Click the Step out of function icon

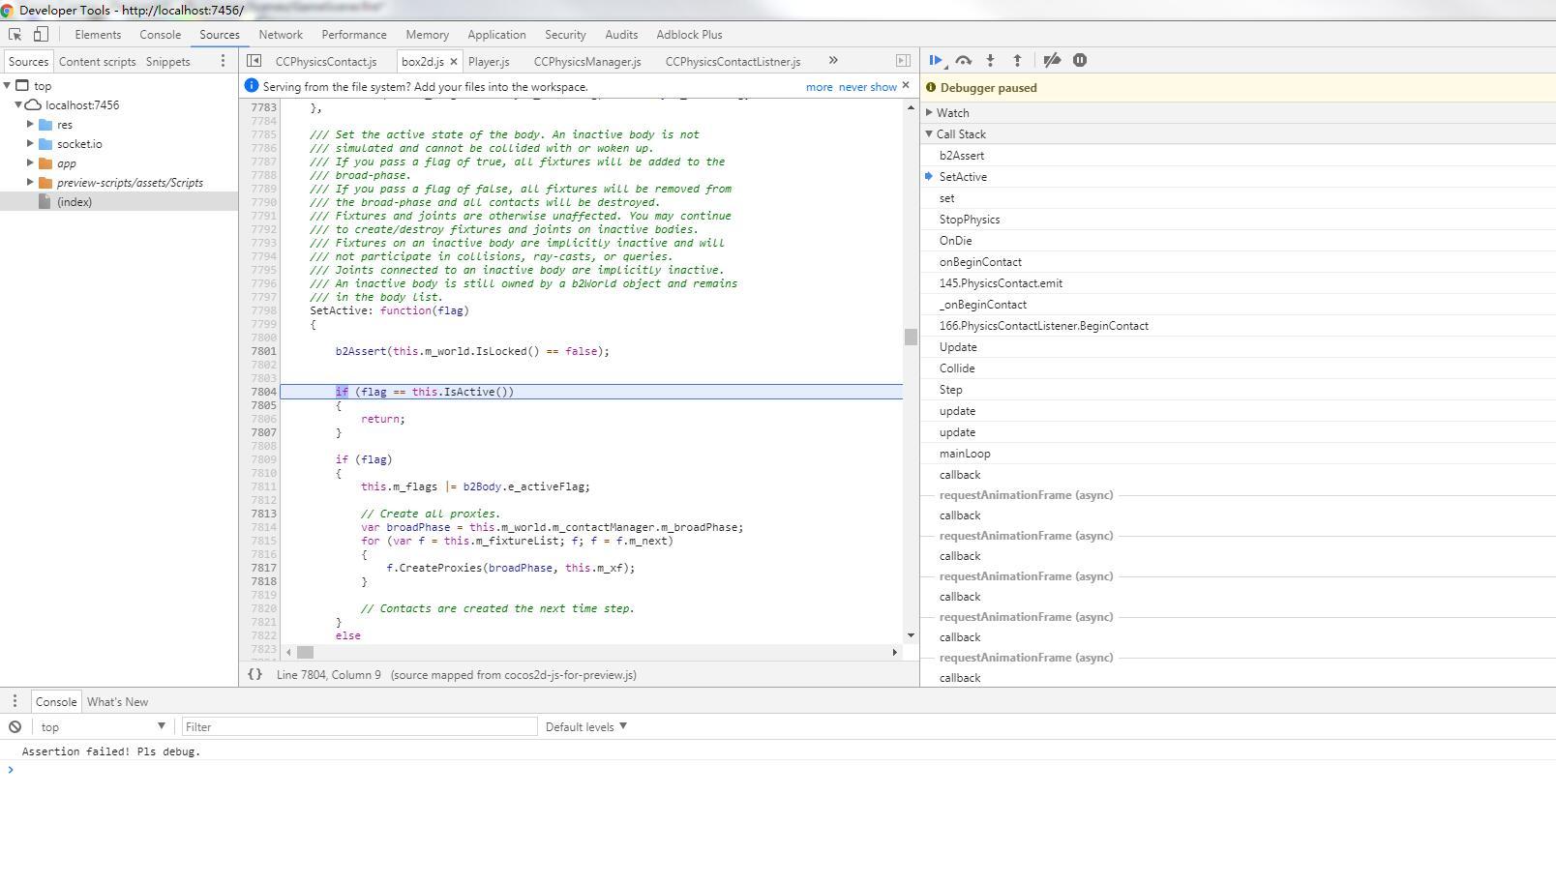[1017, 60]
